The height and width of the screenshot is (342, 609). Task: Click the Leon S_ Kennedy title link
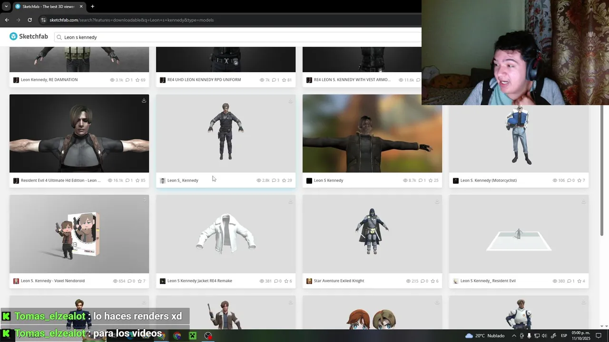183,180
